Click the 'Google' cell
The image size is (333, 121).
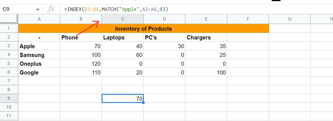point(39,72)
